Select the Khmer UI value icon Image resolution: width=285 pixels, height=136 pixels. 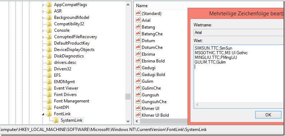tap(138, 108)
